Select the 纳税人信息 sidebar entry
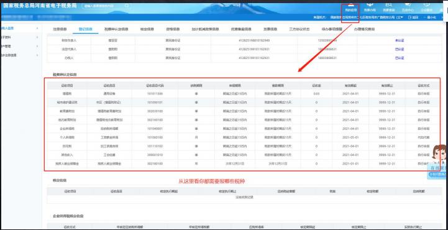This screenshot has width=448, height=230. 7,29
